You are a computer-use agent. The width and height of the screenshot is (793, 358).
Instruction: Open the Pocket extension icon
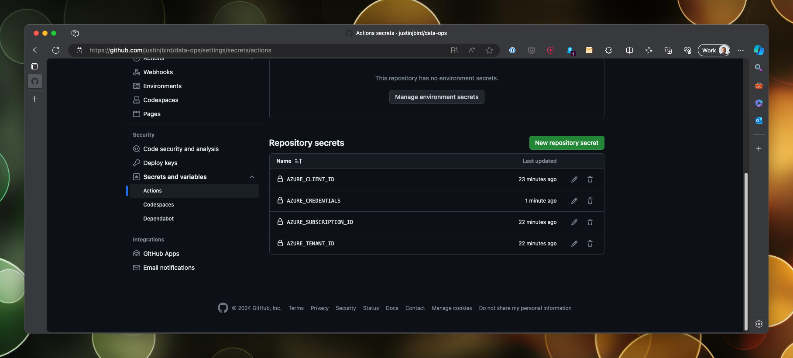(532, 50)
